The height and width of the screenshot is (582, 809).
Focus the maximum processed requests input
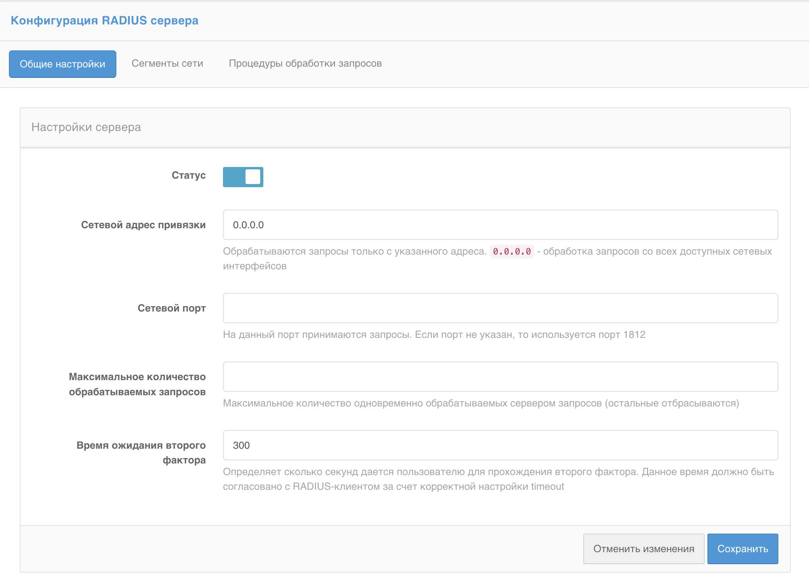click(500, 377)
